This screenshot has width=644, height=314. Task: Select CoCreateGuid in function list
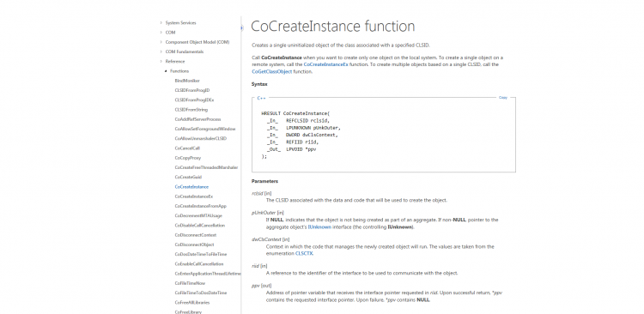(x=188, y=178)
